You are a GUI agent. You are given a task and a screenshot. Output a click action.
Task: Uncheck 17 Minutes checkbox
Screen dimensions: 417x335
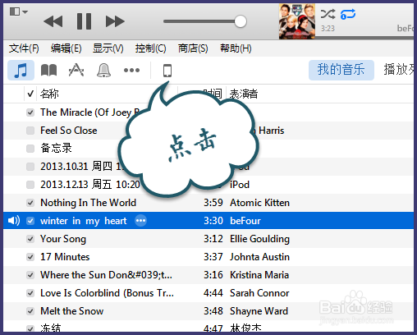pyautogui.click(x=30, y=257)
